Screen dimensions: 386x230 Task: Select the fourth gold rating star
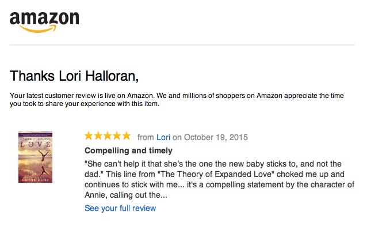[x=117, y=136]
